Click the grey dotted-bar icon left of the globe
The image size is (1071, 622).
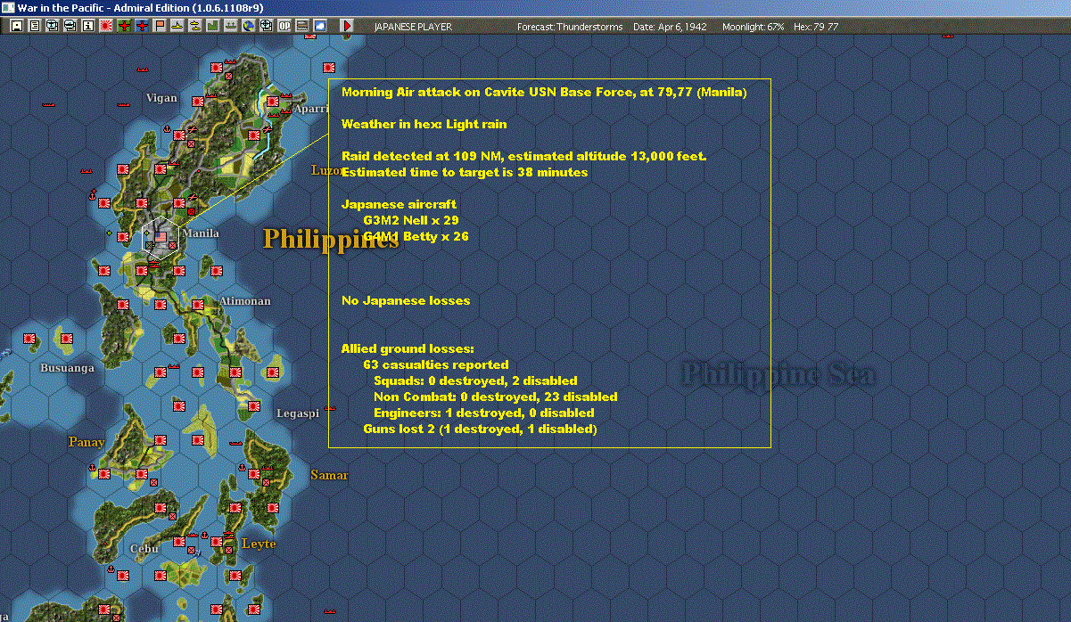tap(230, 26)
